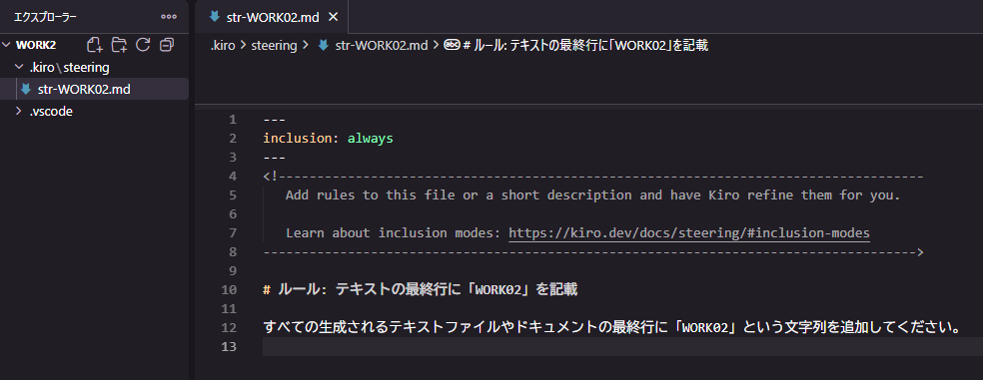Click line number 10 in the gutter
This screenshot has width=983, height=380.
tap(230, 290)
